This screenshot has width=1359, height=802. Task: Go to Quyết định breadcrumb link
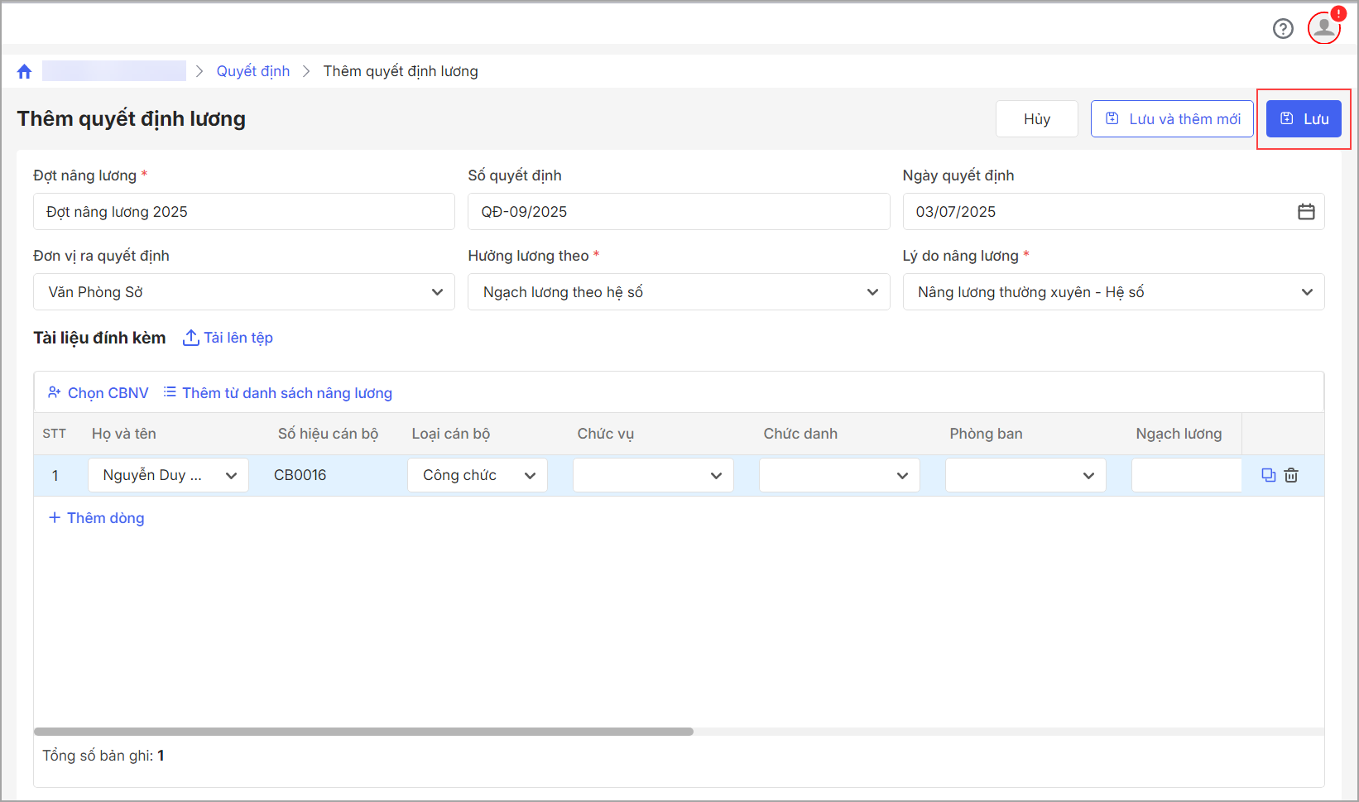click(x=253, y=71)
